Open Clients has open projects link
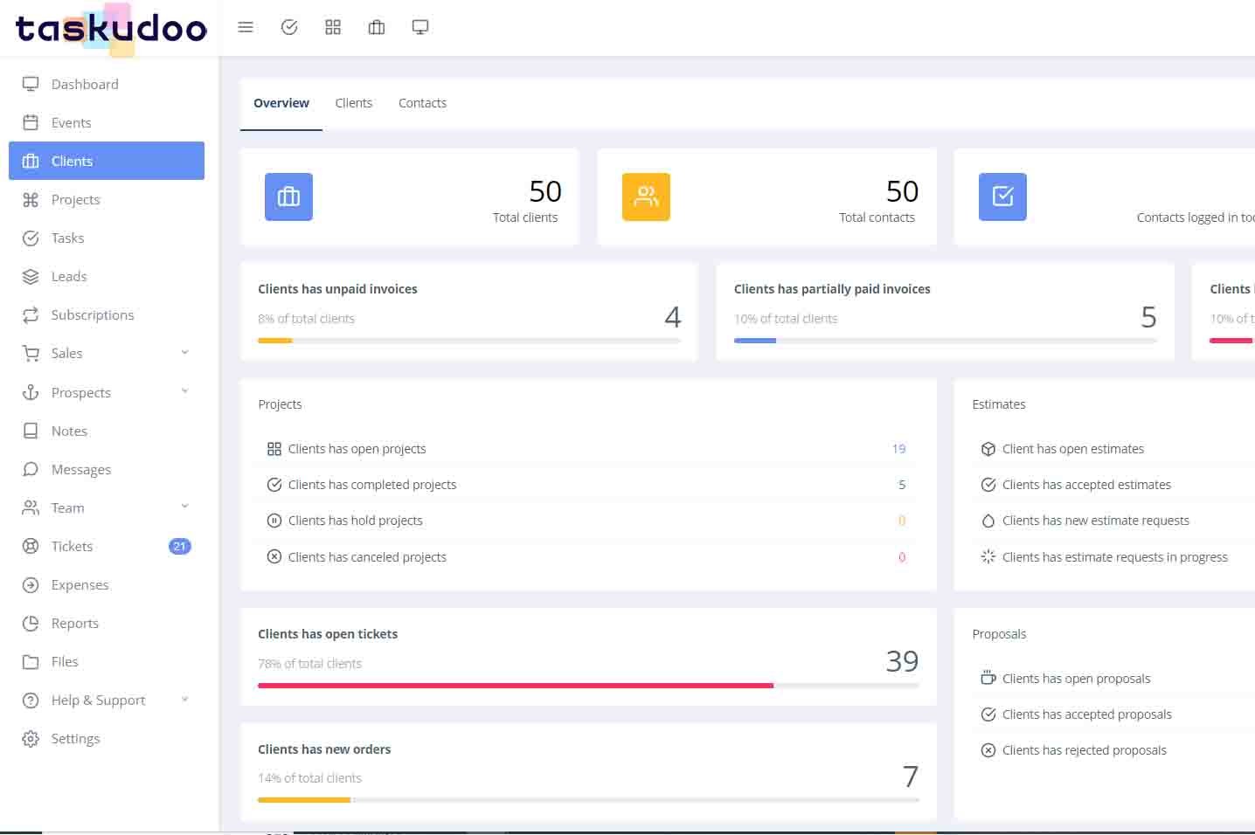The height and width of the screenshot is (835, 1255). [x=357, y=449]
